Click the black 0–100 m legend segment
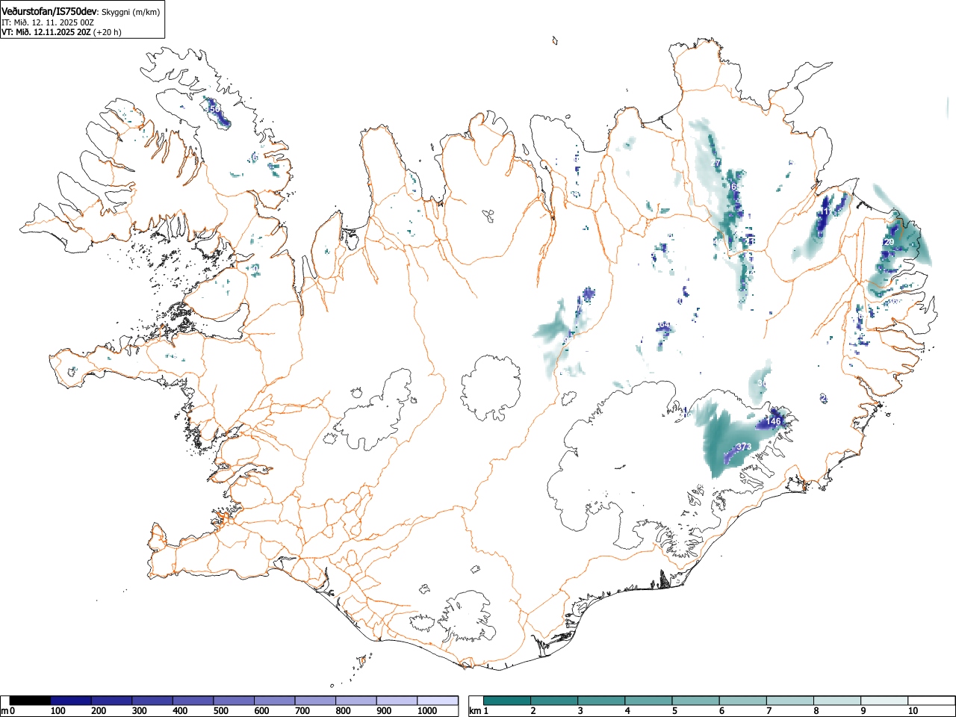The height and width of the screenshot is (717, 956). pos(30,701)
